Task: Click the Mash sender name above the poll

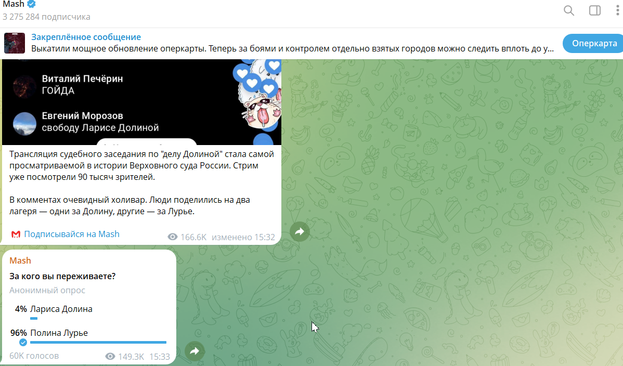Action: (x=20, y=260)
